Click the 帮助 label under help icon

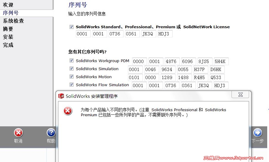click(51, 141)
